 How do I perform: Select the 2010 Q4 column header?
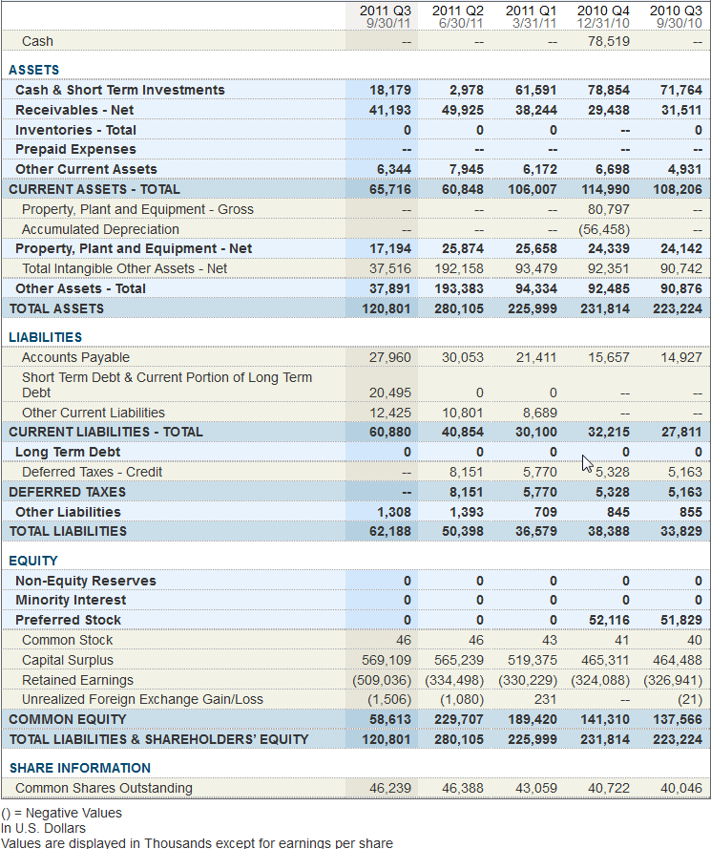(603, 15)
